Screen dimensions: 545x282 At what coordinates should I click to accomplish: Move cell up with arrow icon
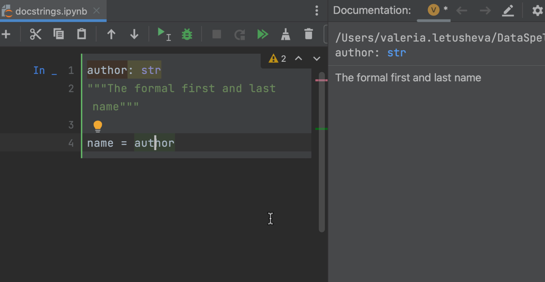111,34
